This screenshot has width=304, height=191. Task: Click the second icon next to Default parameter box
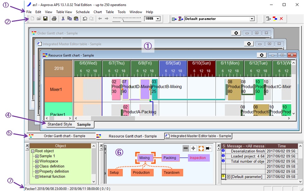click(181, 19)
